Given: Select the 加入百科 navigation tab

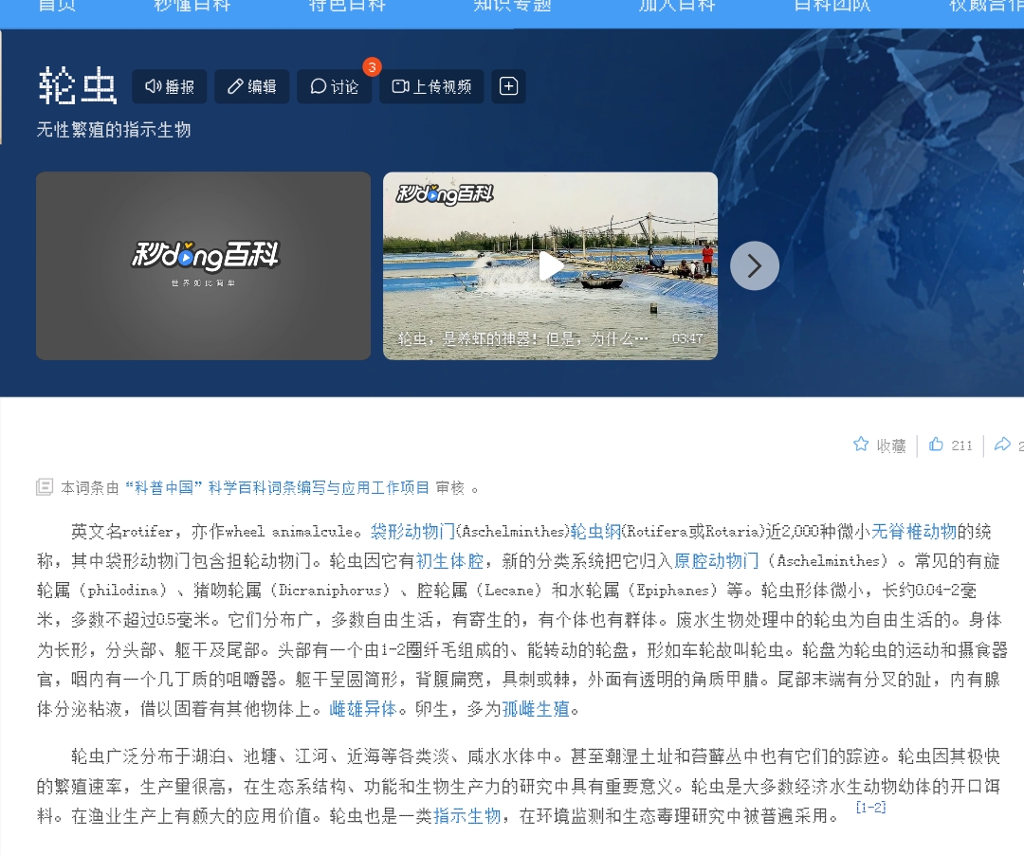Looking at the screenshot, I should pyautogui.click(x=677, y=6).
